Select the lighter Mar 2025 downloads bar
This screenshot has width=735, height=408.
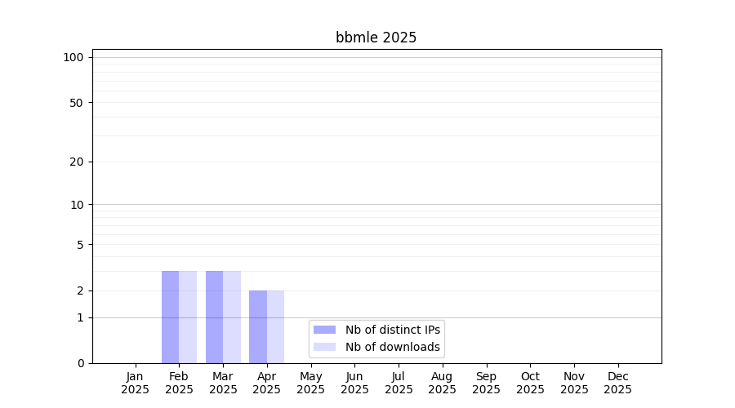click(232, 317)
